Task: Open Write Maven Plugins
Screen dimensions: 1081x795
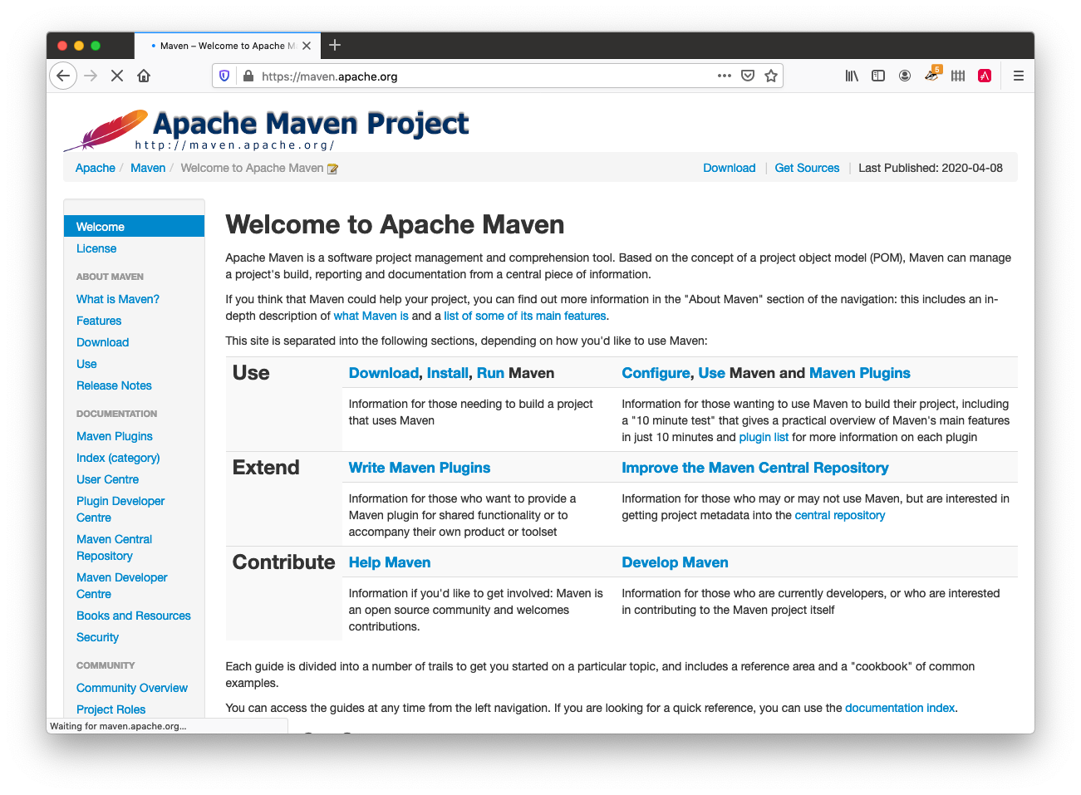Action: pos(420,468)
